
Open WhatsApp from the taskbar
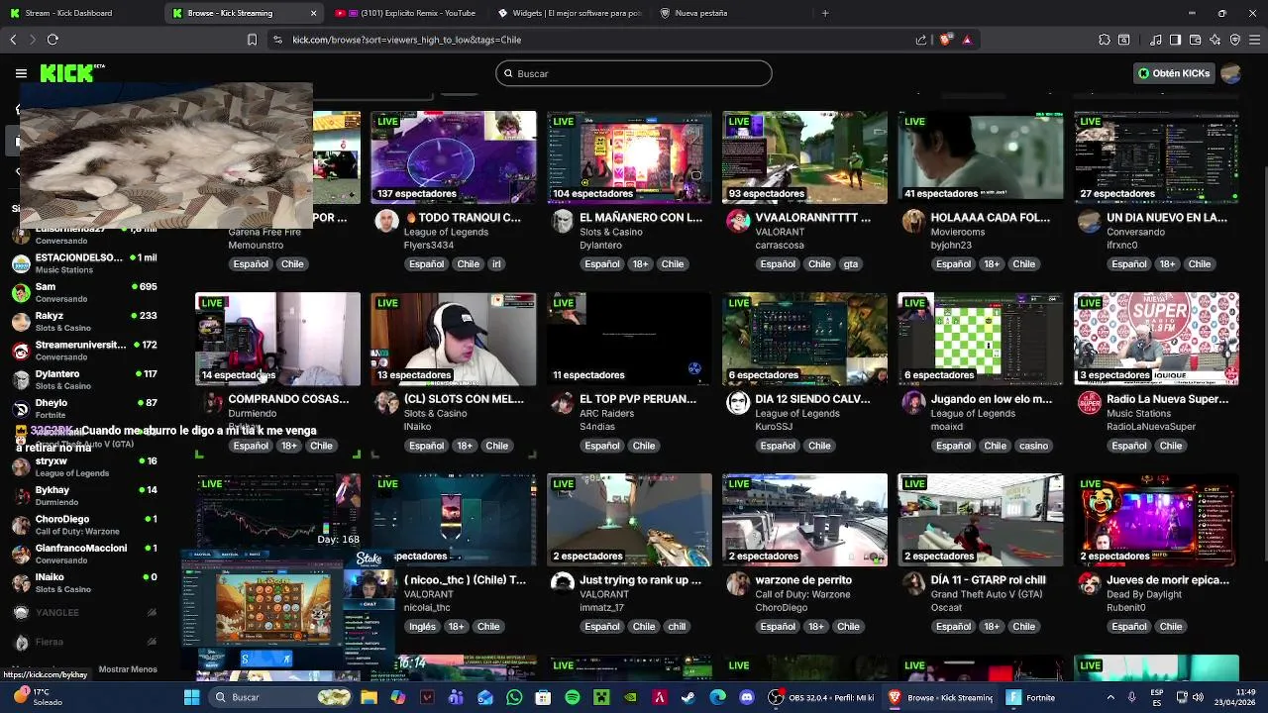(514, 697)
